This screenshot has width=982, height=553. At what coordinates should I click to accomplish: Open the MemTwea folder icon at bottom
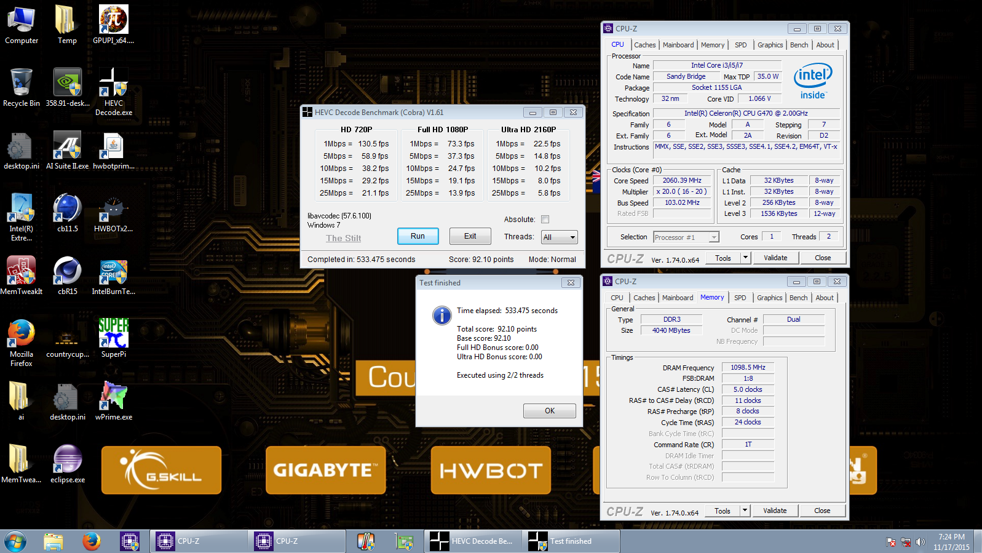(x=22, y=464)
